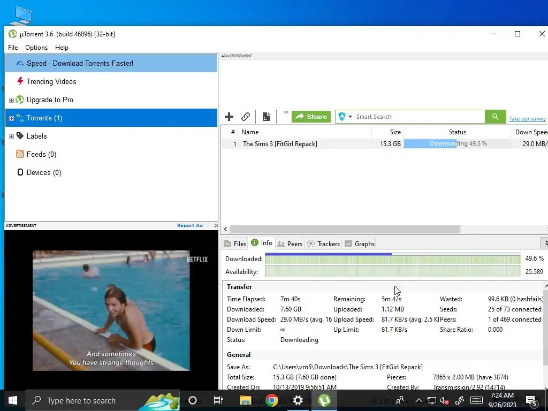
Task: Click the Devices phone icon
Action: (20, 172)
